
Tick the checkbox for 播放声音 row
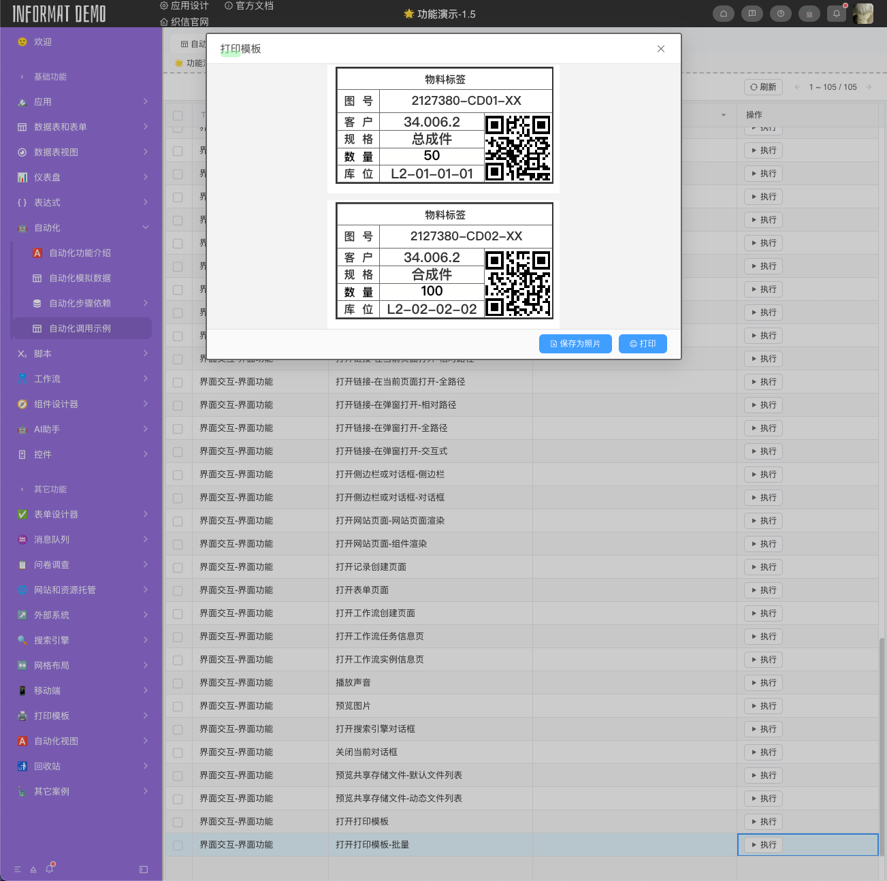178,683
